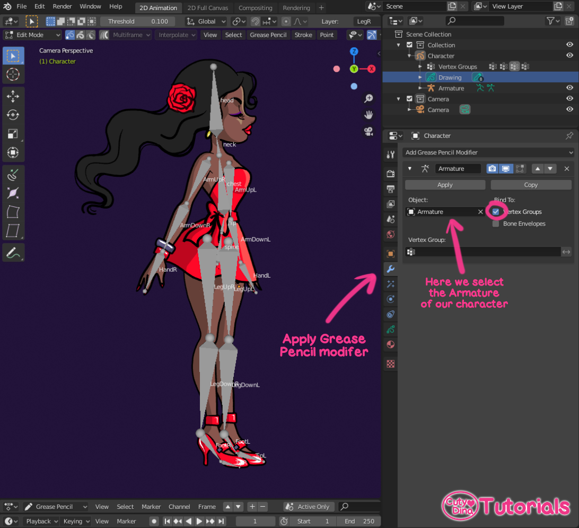Copy the Armature modifier
The width and height of the screenshot is (579, 528).
point(530,184)
